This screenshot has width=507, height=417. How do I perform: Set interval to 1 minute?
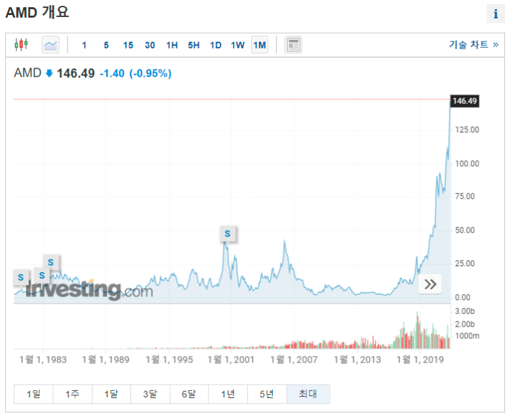pyautogui.click(x=84, y=45)
